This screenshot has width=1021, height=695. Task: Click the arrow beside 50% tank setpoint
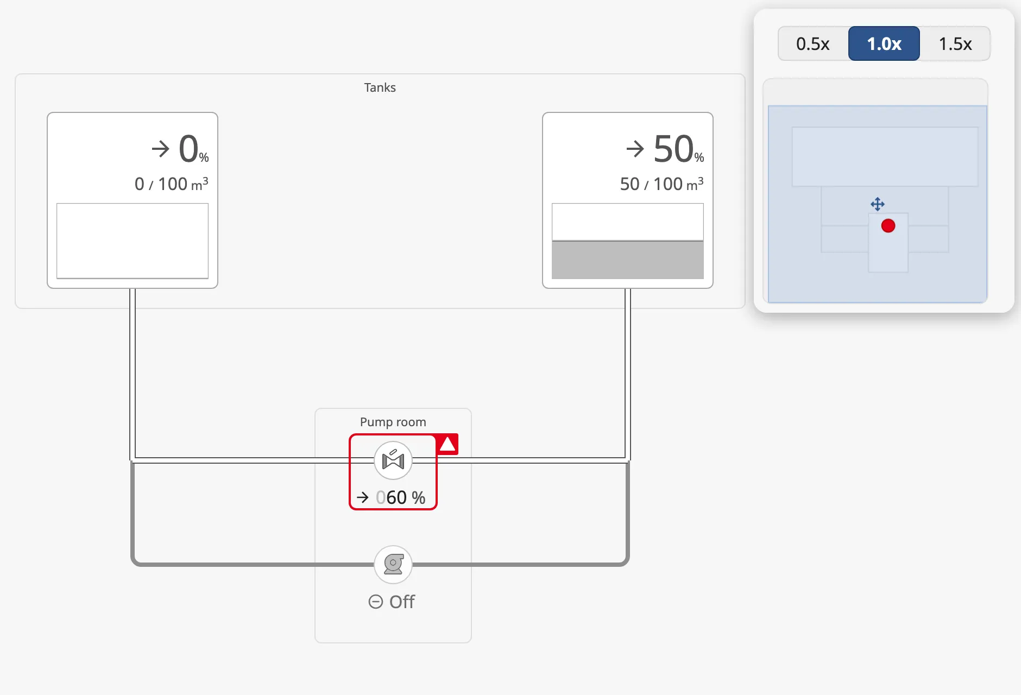(635, 149)
